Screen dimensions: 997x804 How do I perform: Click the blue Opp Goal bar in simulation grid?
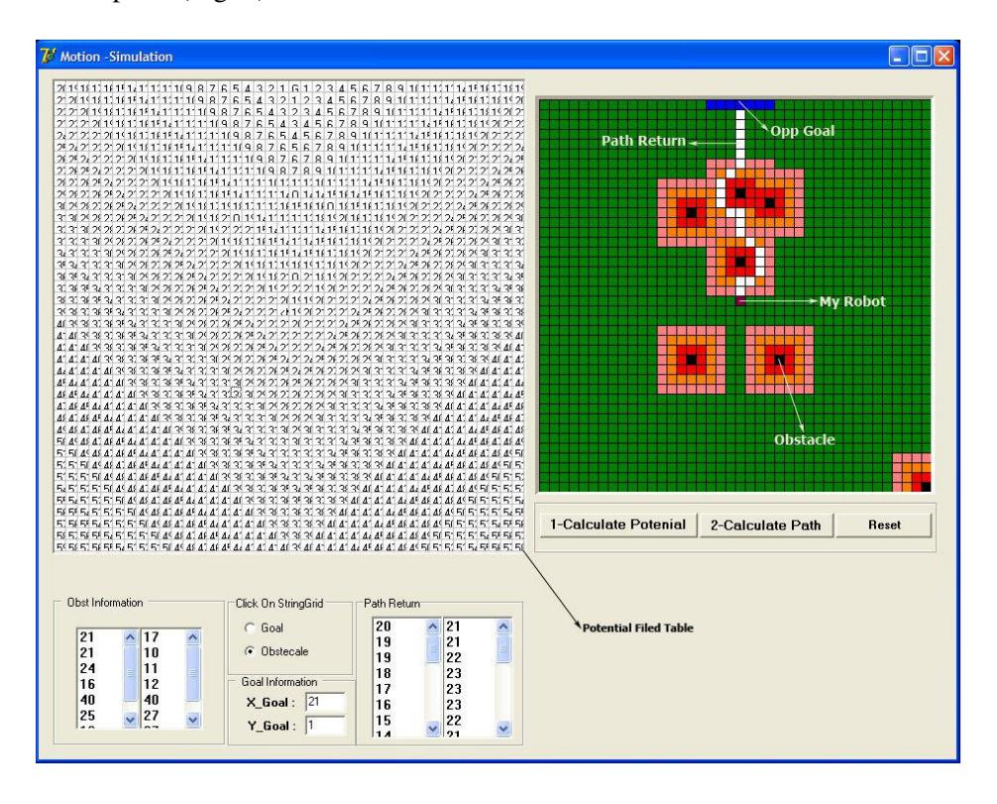click(740, 105)
